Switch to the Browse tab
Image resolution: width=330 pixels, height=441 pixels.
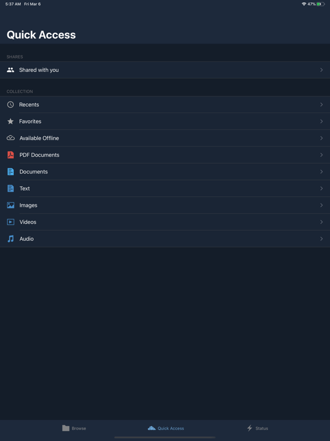(74, 428)
